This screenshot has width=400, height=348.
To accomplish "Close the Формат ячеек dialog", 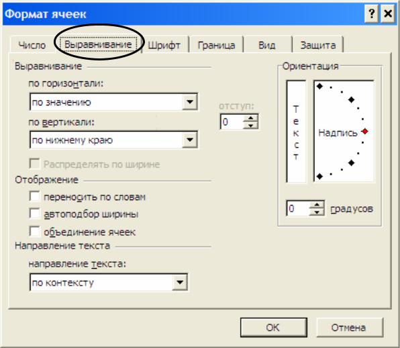I will [388, 13].
